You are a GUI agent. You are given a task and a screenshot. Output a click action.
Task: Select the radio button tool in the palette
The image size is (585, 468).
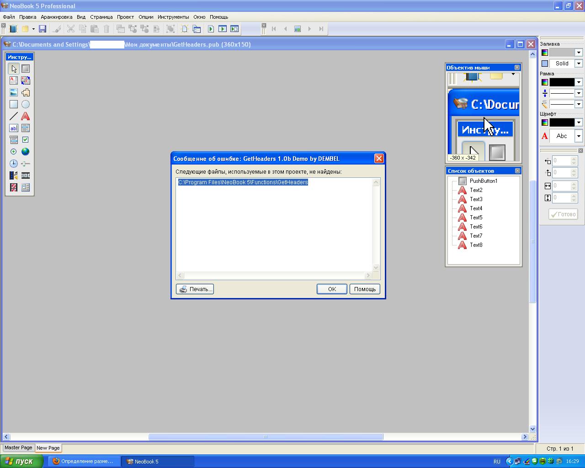point(14,152)
